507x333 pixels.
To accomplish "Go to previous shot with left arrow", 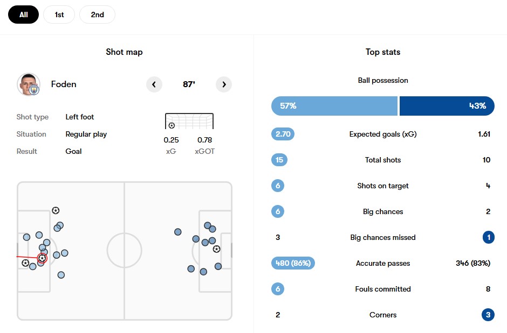I will point(154,84).
